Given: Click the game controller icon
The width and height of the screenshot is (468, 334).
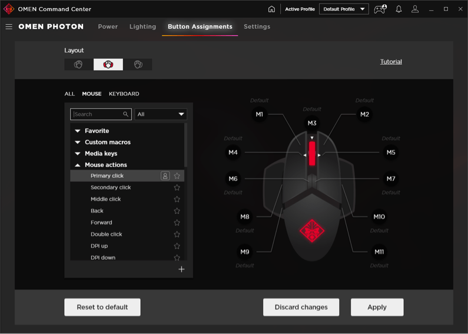Looking at the screenshot, I should [x=380, y=9].
